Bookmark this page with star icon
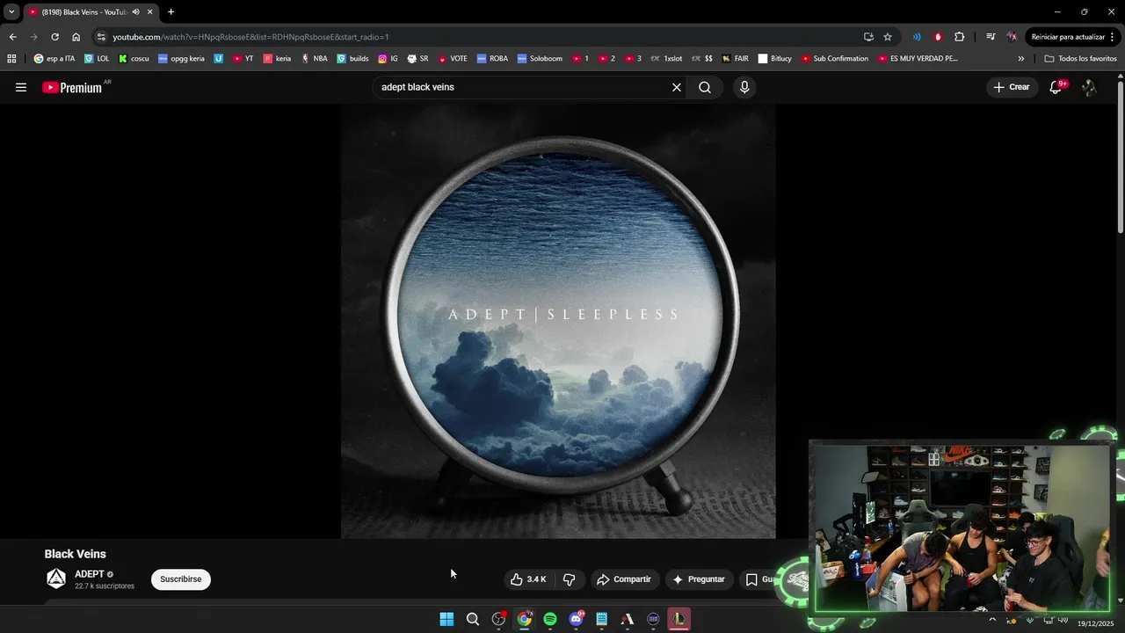The height and width of the screenshot is (633, 1125). (888, 37)
